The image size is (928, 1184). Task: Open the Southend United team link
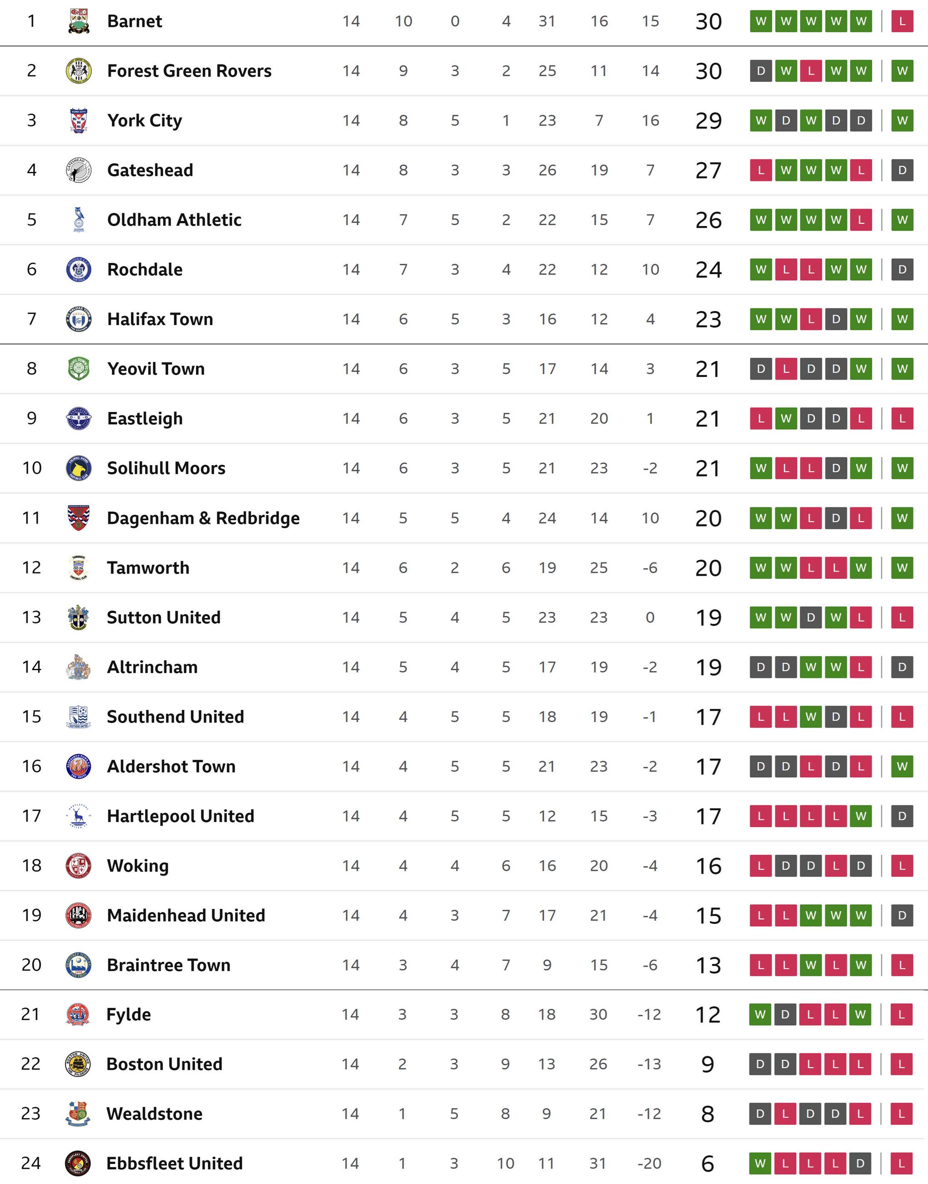175,717
